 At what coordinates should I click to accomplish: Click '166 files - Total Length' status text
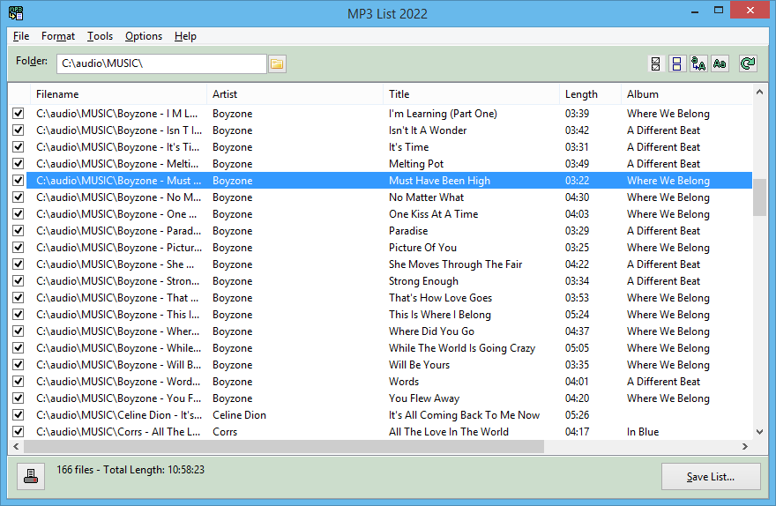pyautogui.click(x=131, y=469)
